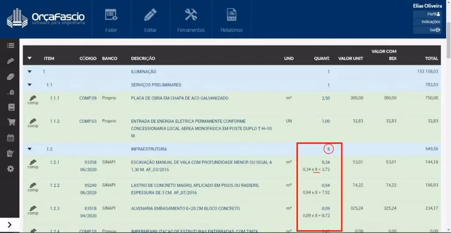Click quantity 0,94 of item 1.2.2
Viewport: 451px width, 233px height.
326,186
